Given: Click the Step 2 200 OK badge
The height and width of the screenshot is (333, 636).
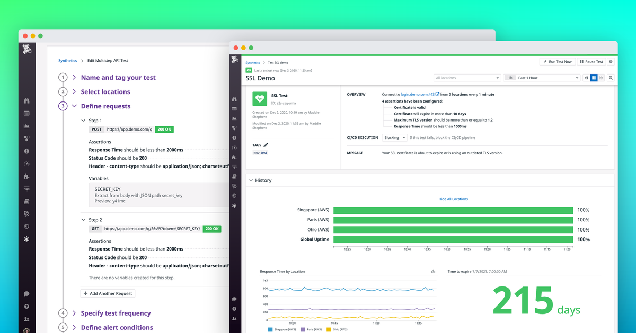Looking at the screenshot, I should click(212, 229).
